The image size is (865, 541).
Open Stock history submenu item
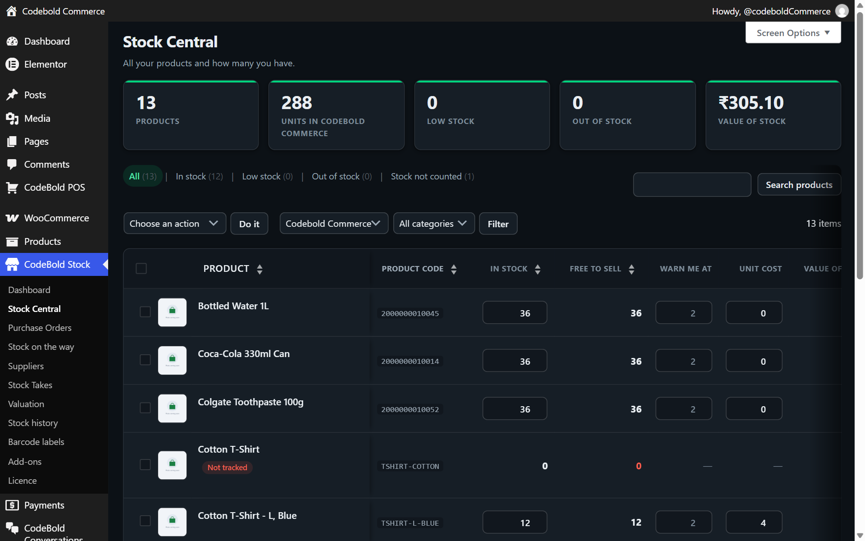33,423
